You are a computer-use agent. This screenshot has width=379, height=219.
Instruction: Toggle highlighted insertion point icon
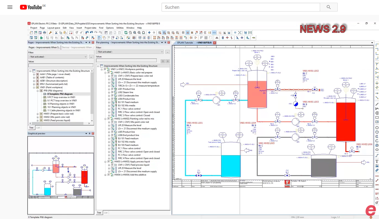click(x=214, y=33)
